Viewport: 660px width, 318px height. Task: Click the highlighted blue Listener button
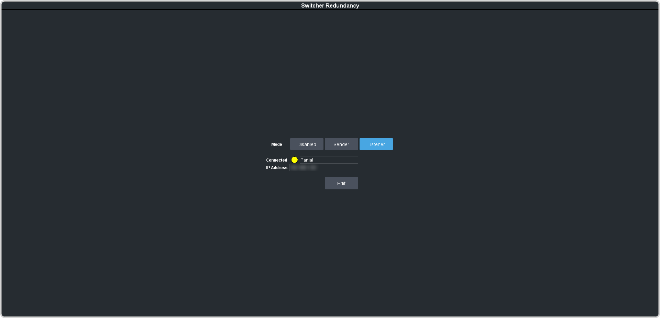[376, 144]
